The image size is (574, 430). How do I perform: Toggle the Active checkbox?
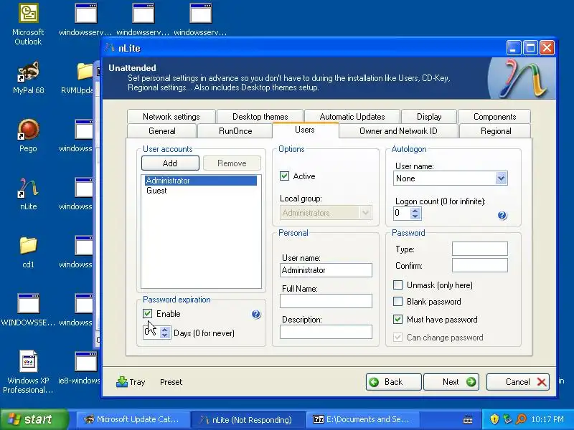pyautogui.click(x=284, y=176)
